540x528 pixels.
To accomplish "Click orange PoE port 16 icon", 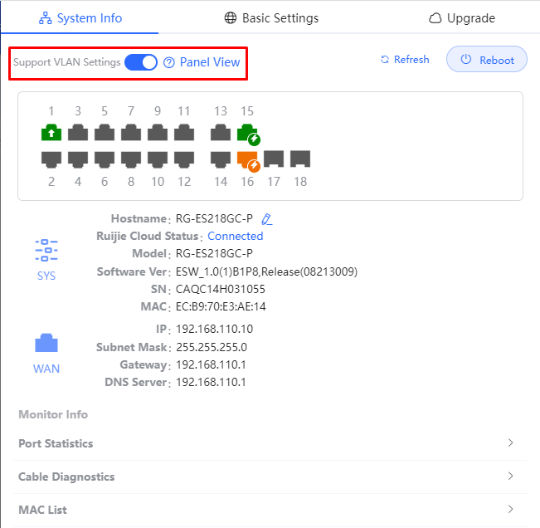I will 248,161.
